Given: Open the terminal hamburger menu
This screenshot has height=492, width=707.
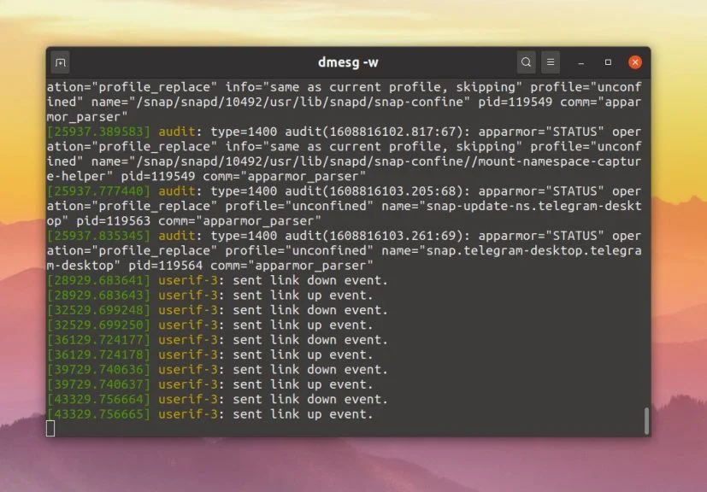Looking at the screenshot, I should [550, 62].
